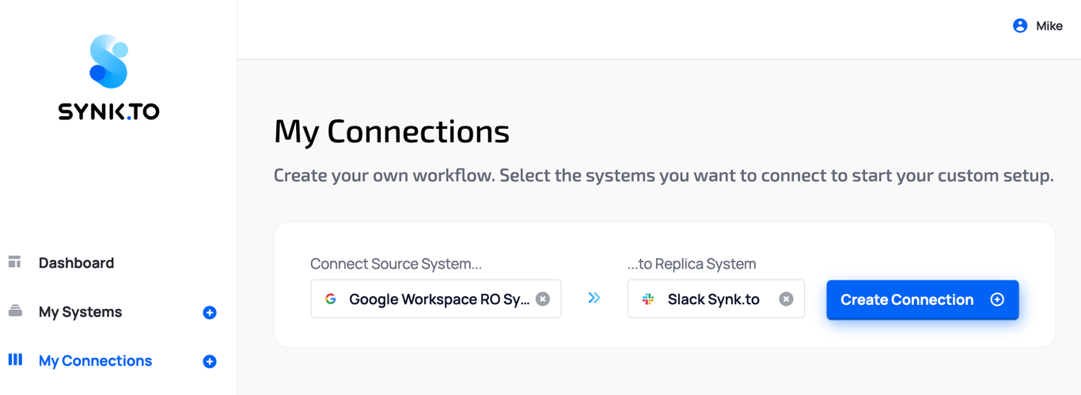Click the My Connections bars icon
Image resolution: width=1081 pixels, height=395 pixels.
tap(15, 360)
